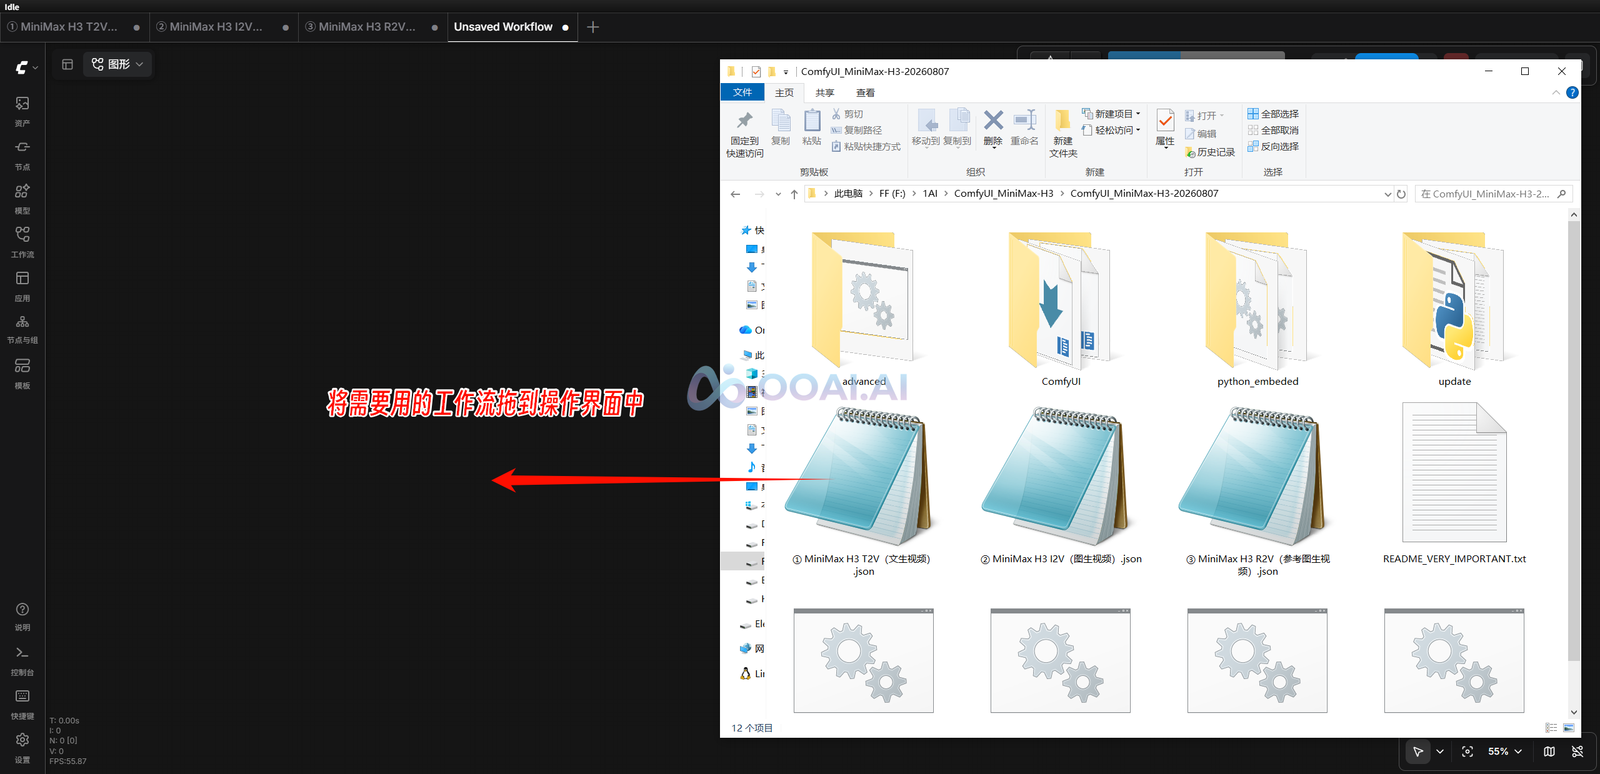Screen dimensions: 1600x774
Task: Collapse the Explorer ribbon with the chevron
Action: click(x=1556, y=92)
